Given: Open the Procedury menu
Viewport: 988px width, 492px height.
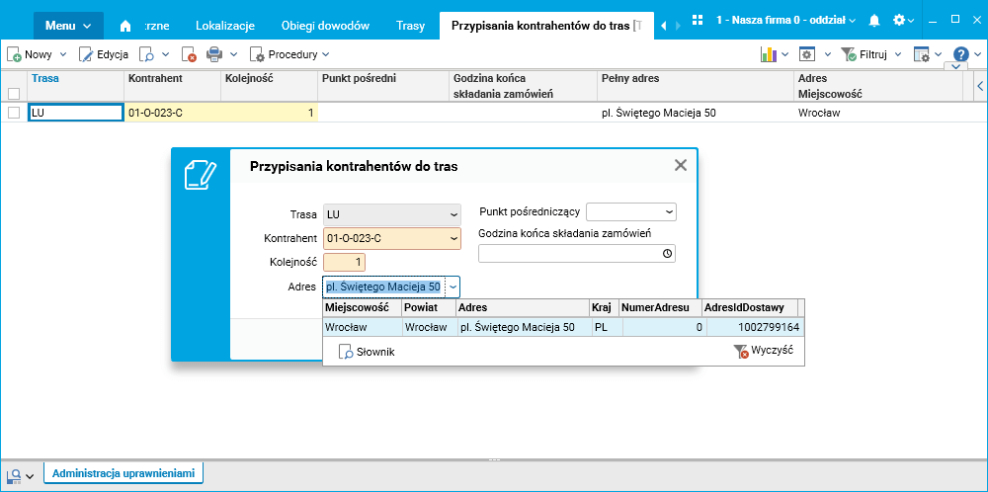Looking at the screenshot, I should [x=289, y=54].
